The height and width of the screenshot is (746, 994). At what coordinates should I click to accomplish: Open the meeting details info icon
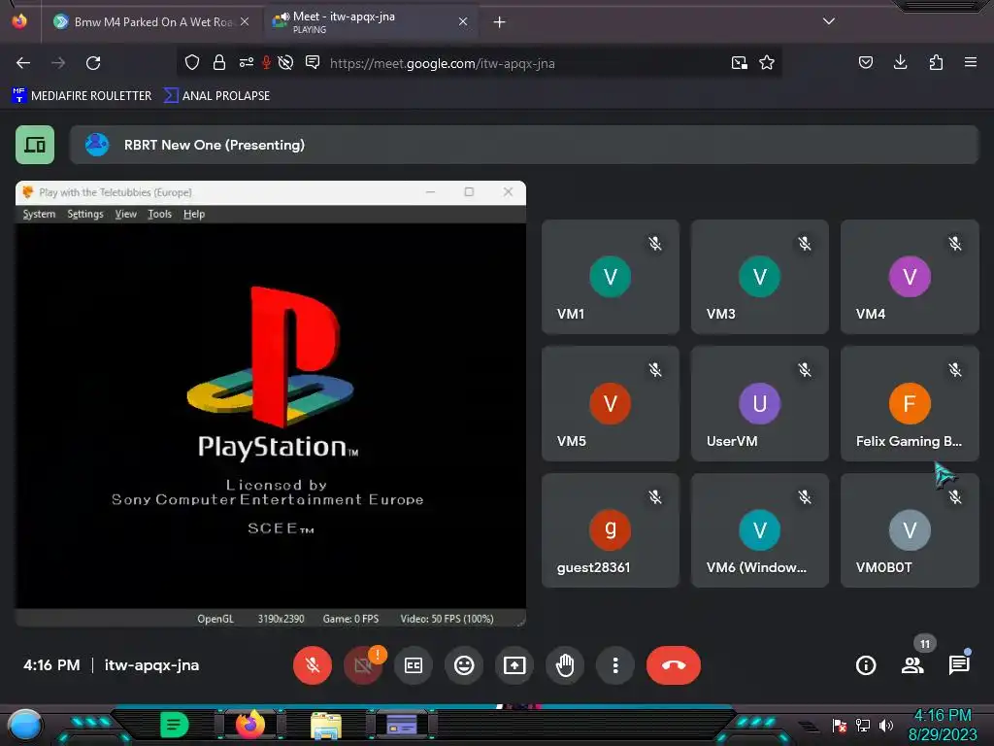(x=866, y=665)
